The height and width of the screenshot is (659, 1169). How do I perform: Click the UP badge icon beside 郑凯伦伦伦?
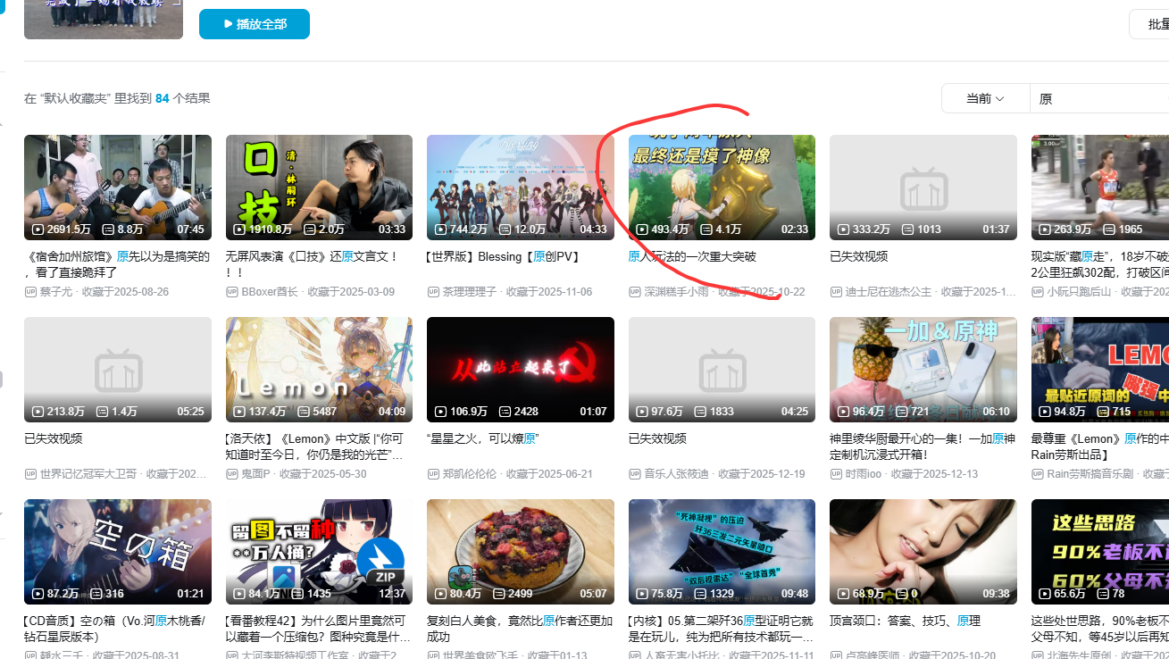433,474
